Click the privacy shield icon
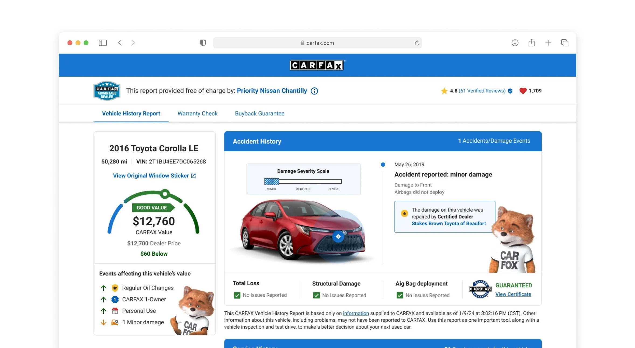This screenshot has height=348, width=635. [203, 43]
